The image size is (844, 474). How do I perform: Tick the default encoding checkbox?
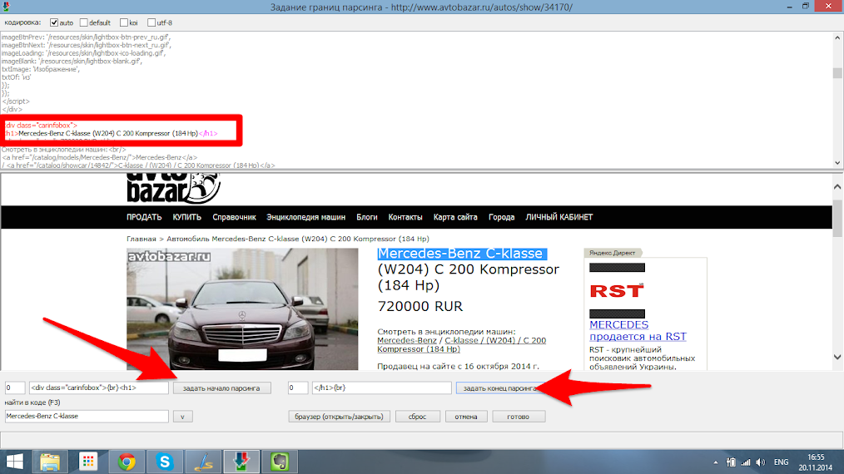[83, 22]
